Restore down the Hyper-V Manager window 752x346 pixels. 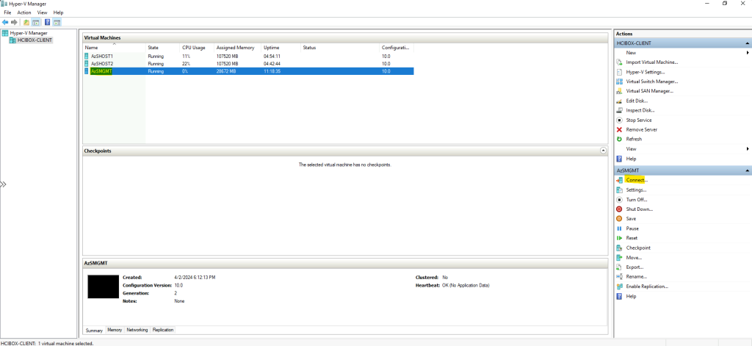click(x=724, y=4)
